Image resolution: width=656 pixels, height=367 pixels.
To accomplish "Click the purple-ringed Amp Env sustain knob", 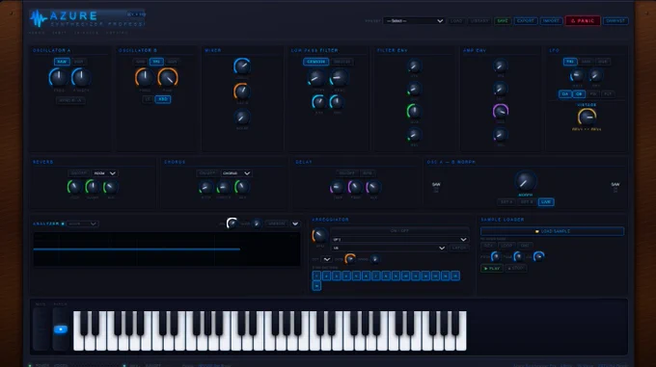I will [x=501, y=111].
